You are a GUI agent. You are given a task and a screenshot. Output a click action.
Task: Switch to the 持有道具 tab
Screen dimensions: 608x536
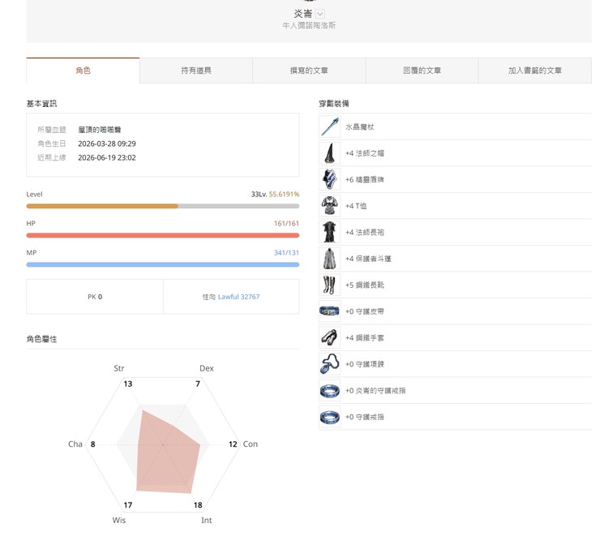click(196, 71)
